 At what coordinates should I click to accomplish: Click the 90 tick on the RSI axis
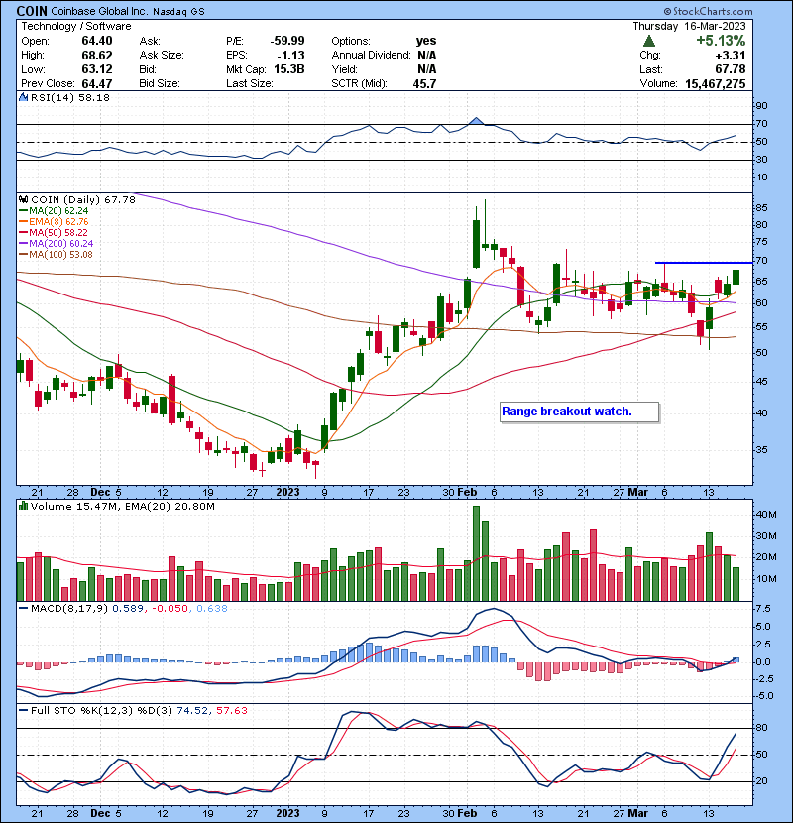761,106
